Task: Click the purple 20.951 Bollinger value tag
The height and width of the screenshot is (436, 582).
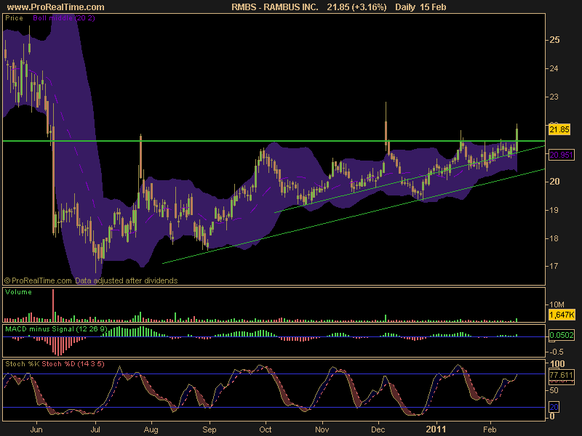Action: [561, 155]
